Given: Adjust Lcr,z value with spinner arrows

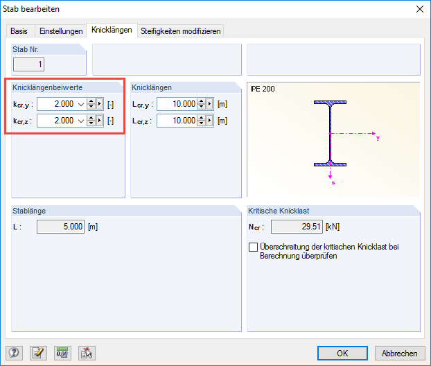Looking at the screenshot, I should click(202, 121).
